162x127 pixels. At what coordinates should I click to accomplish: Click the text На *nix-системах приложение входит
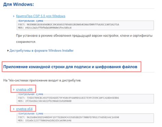42,80
